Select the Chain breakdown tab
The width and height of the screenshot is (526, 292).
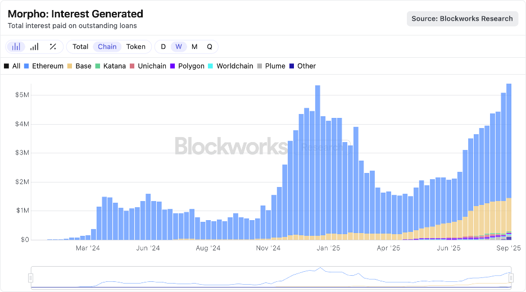(x=107, y=47)
